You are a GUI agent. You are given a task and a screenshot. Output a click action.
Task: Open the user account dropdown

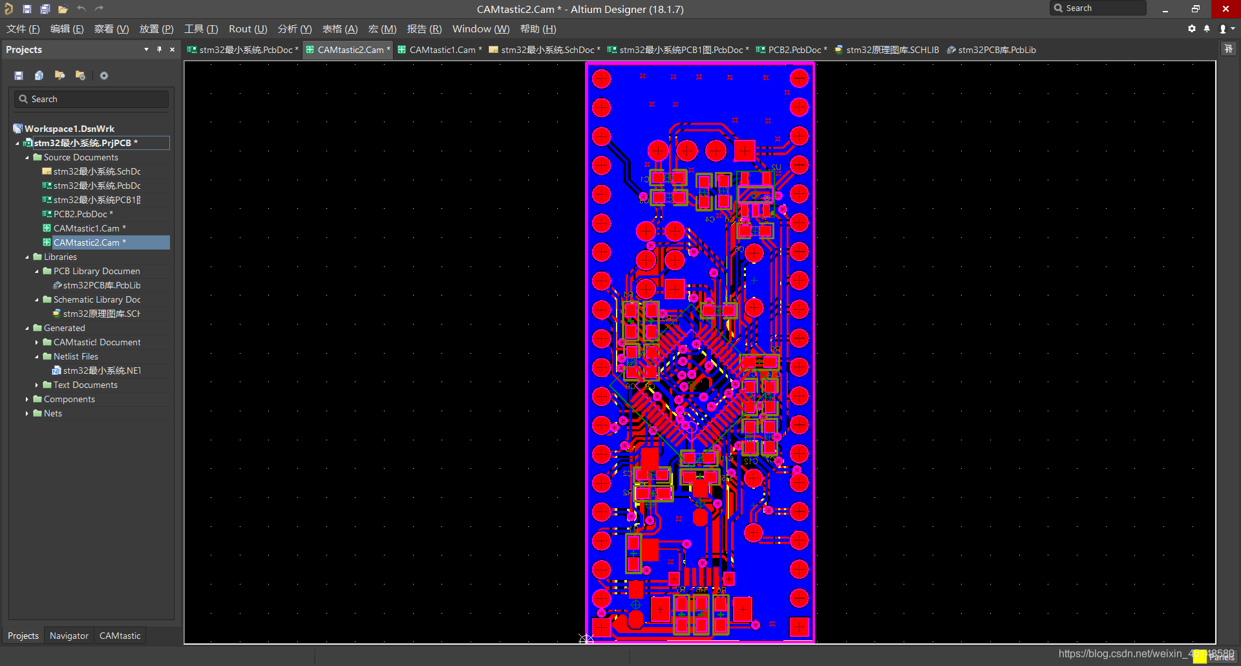(1226, 29)
